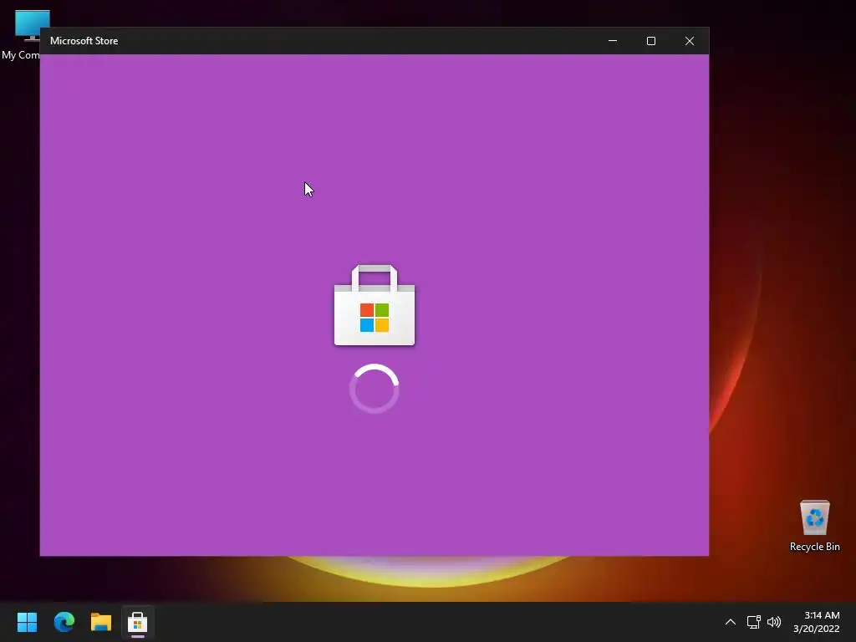Screen dimensions: 856x642
Task: Launch Microsoft Edge from taskbar
Action: click(64, 622)
